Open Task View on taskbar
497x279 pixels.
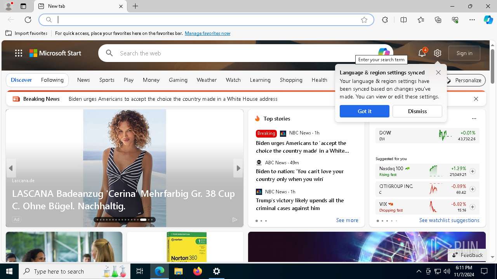[140, 271]
